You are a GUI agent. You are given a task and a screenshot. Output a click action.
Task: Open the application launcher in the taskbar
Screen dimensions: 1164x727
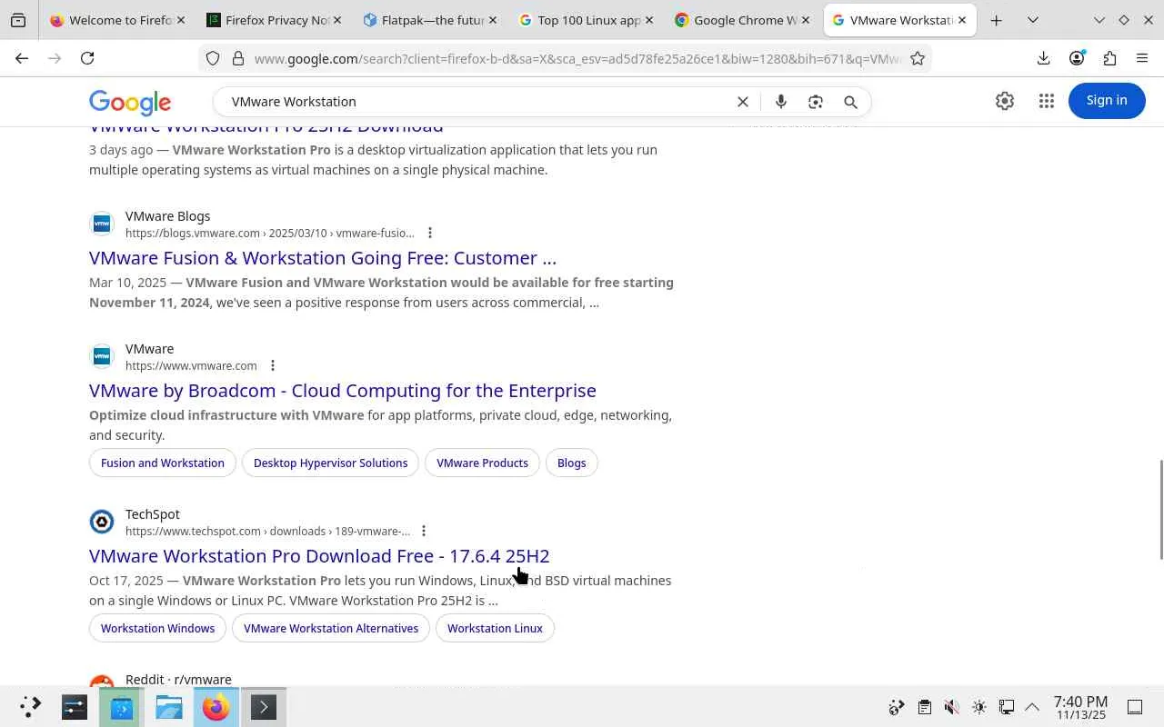[x=30, y=707]
